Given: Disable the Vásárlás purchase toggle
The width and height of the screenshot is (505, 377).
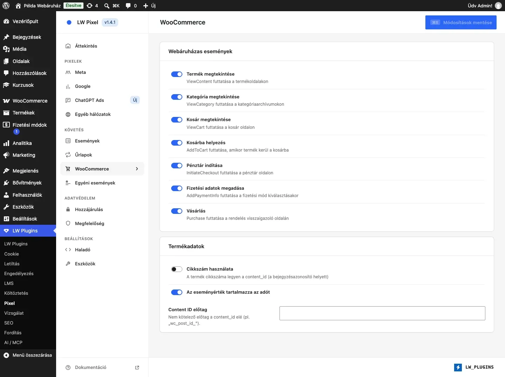Looking at the screenshot, I should (177, 211).
